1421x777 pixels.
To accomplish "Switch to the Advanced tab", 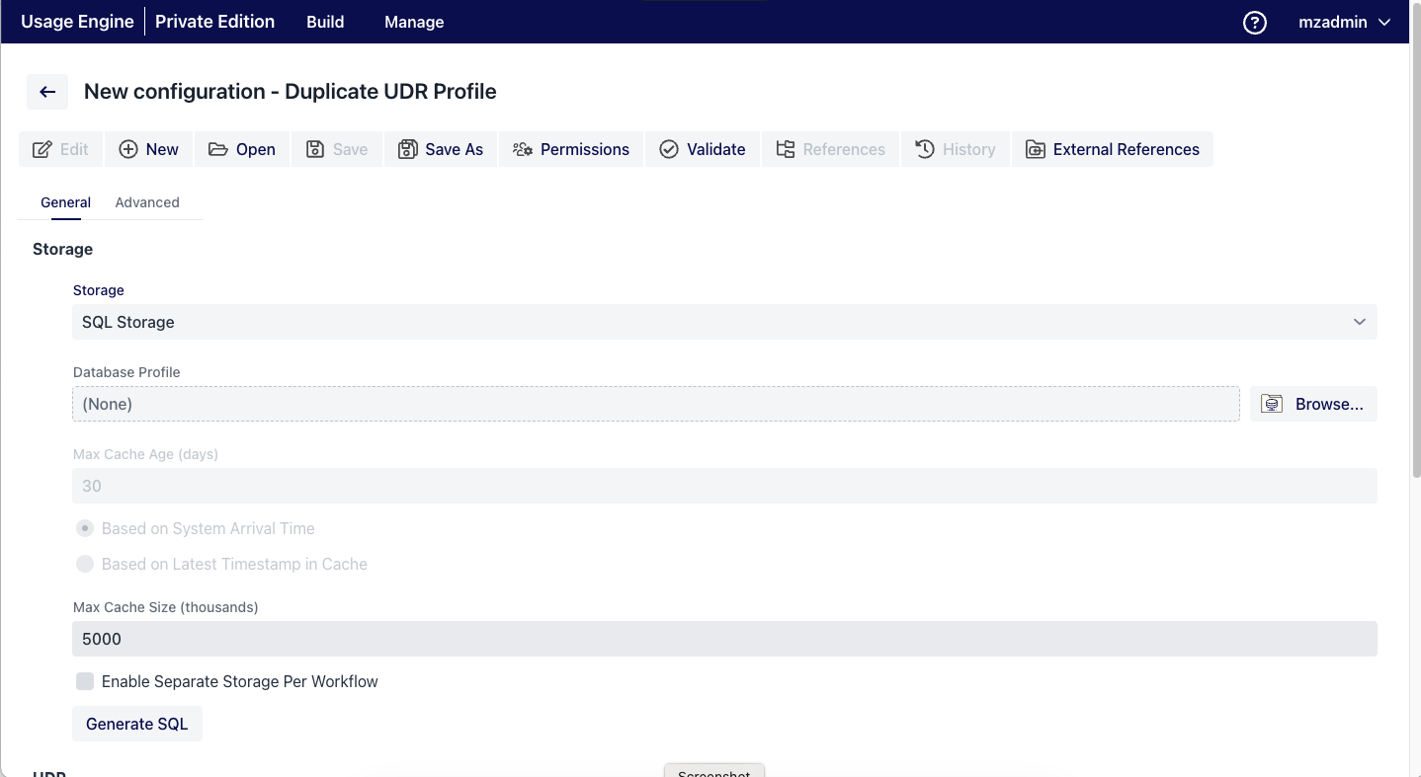I will click(147, 202).
